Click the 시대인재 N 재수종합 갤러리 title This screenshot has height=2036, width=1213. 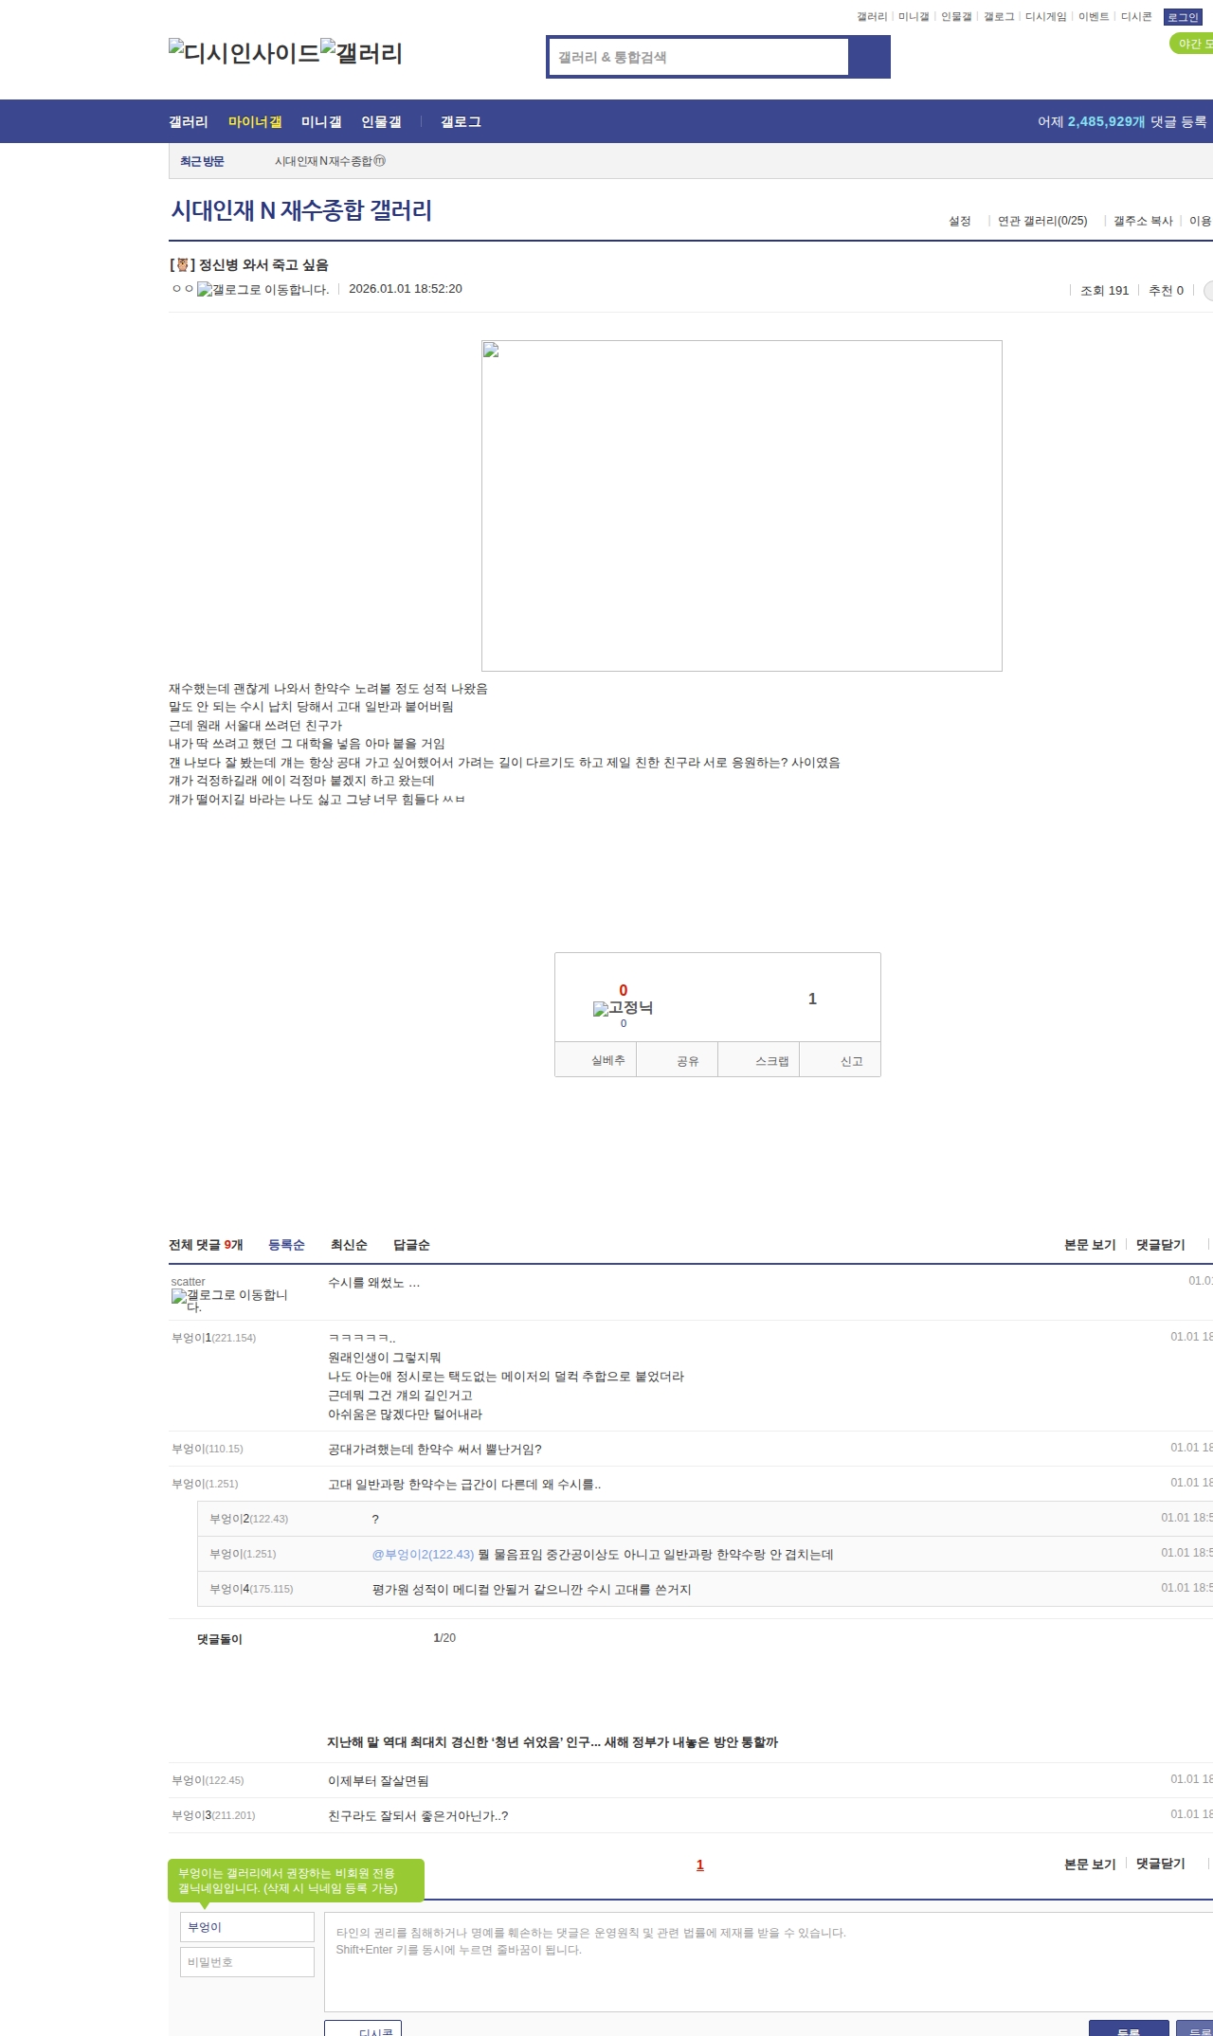[301, 209]
